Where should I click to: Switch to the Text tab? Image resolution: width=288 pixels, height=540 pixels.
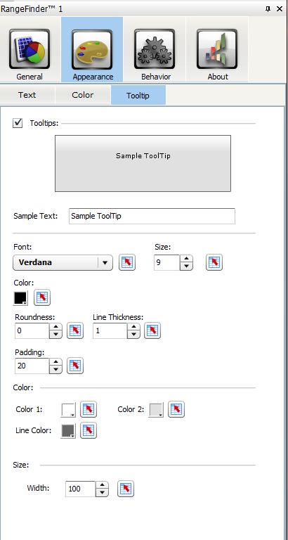[x=27, y=95]
